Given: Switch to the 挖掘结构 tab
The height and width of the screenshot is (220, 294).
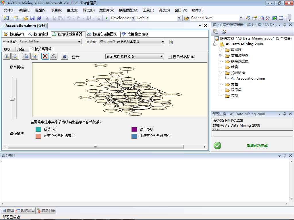Looking at the screenshot, I should 14,34.
